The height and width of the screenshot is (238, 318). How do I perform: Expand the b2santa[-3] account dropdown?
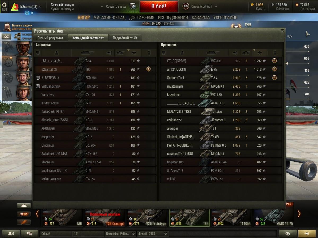click(x=40, y=7)
